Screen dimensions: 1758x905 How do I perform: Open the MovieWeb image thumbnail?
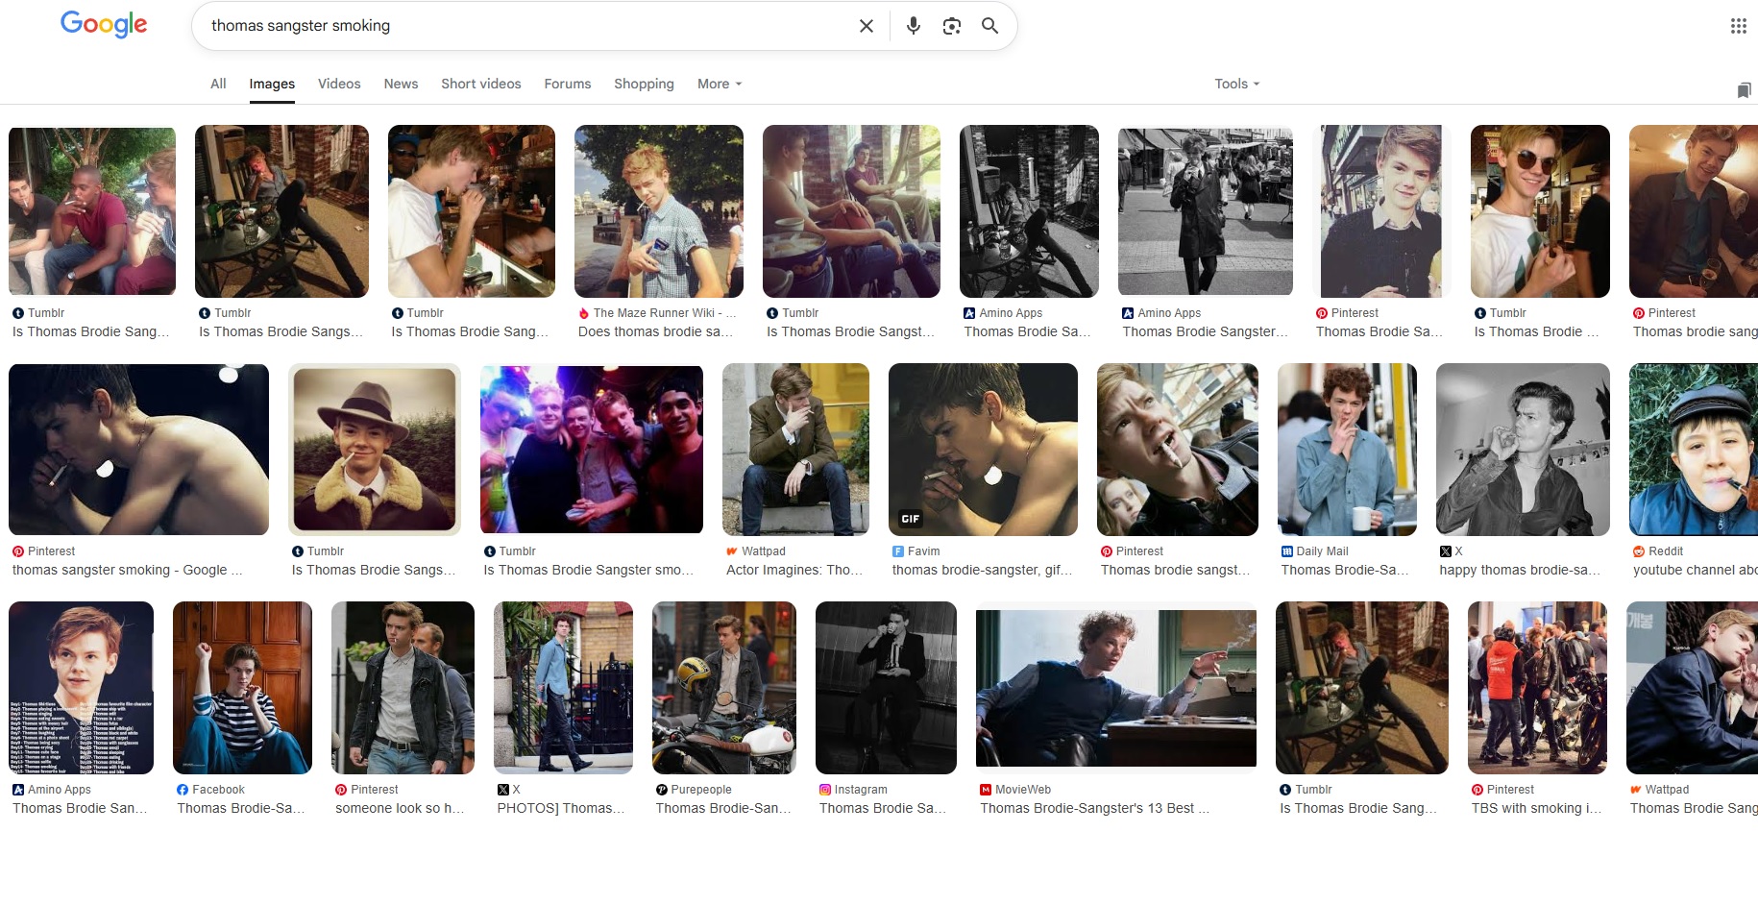(1116, 688)
